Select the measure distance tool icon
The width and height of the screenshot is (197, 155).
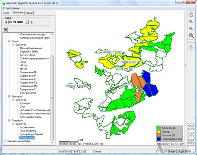[191, 47]
